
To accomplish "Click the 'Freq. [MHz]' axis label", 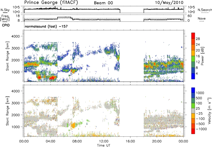I will point(5,18).
